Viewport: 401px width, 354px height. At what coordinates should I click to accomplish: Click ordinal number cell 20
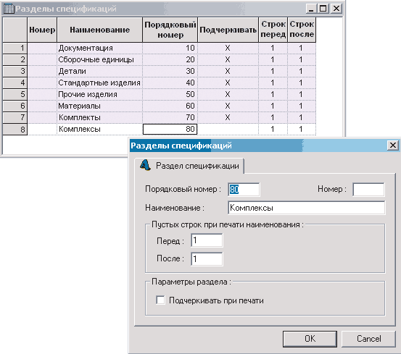pos(170,59)
